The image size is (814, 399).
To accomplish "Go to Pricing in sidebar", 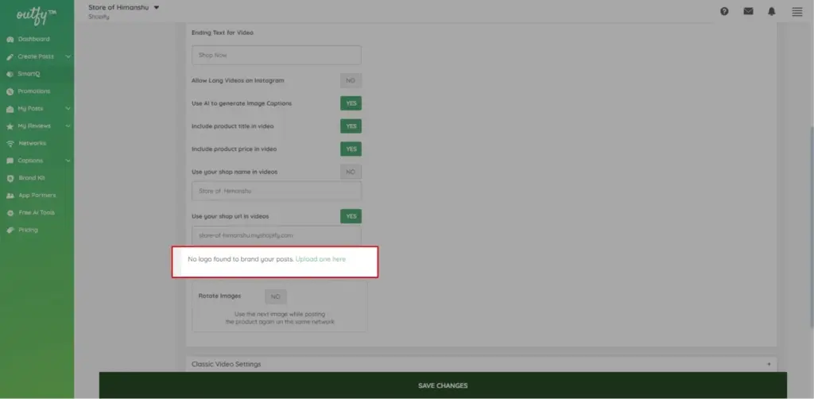I will pyautogui.click(x=28, y=230).
